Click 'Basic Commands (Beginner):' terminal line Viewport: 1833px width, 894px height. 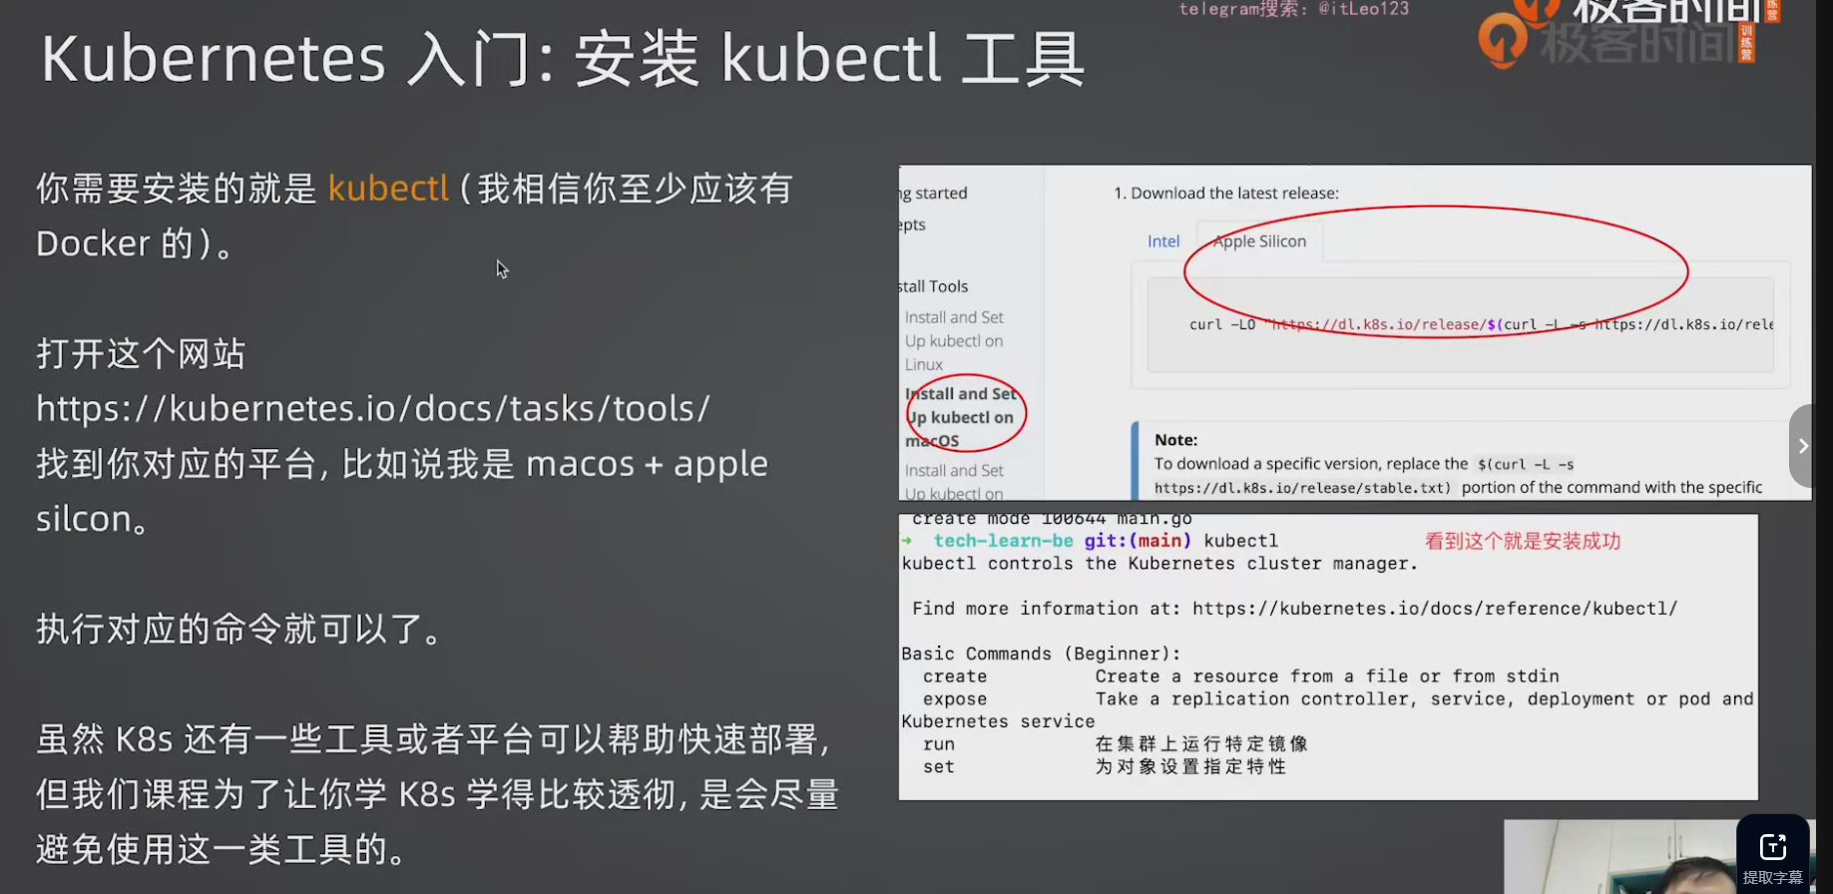(x=1041, y=654)
